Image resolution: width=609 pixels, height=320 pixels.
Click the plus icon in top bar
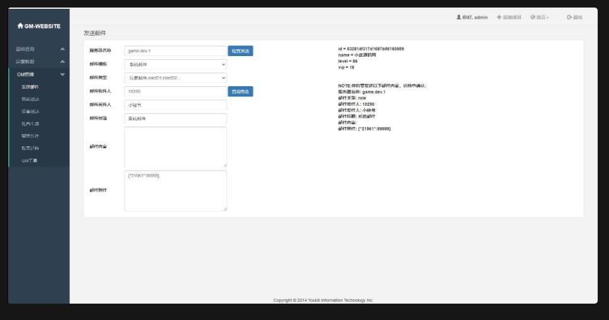click(499, 18)
